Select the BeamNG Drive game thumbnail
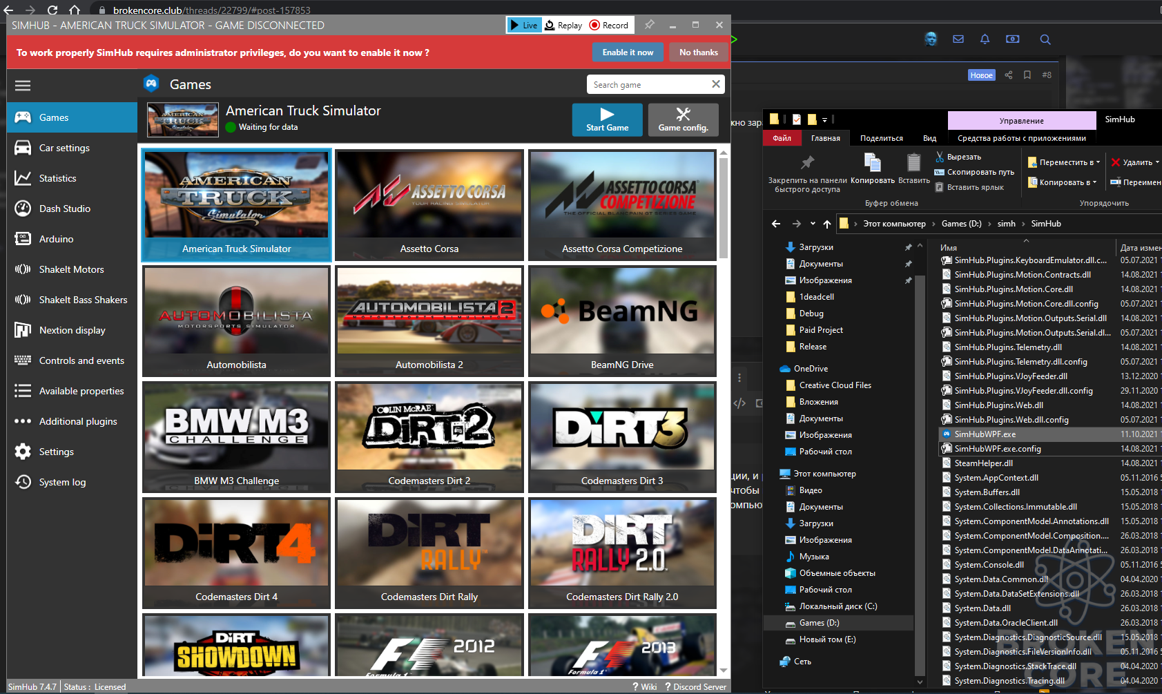This screenshot has height=694, width=1162. (x=622, y=321)
